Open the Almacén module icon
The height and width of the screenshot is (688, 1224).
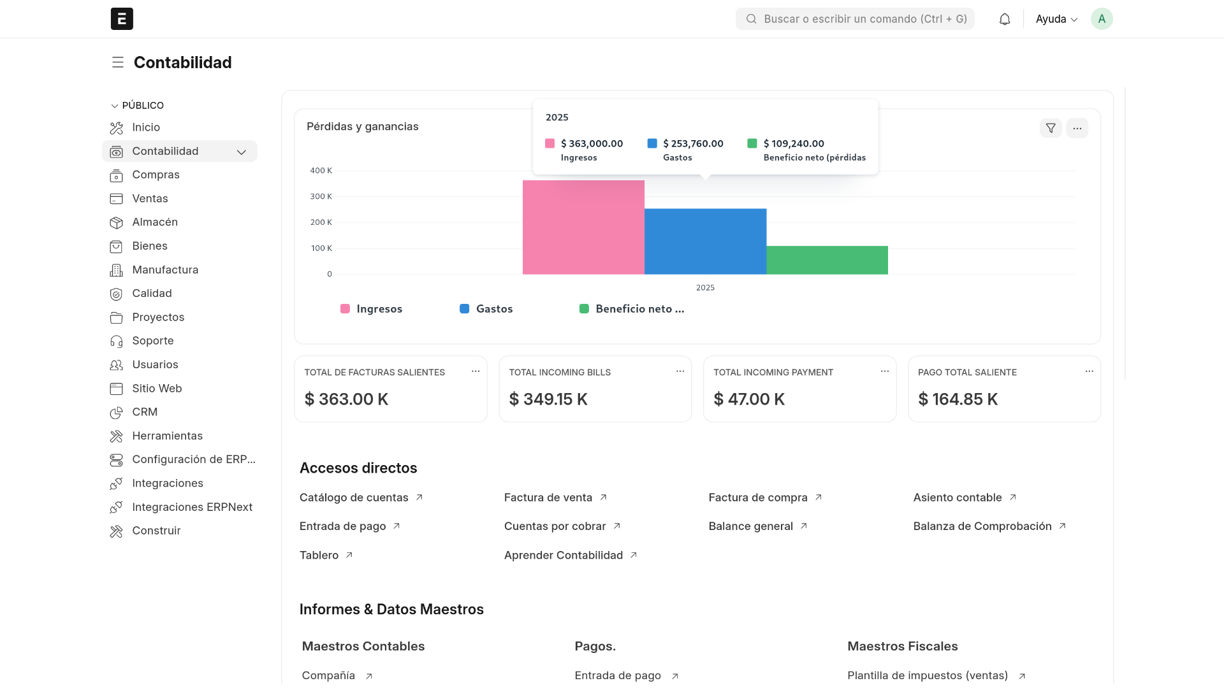117,222
